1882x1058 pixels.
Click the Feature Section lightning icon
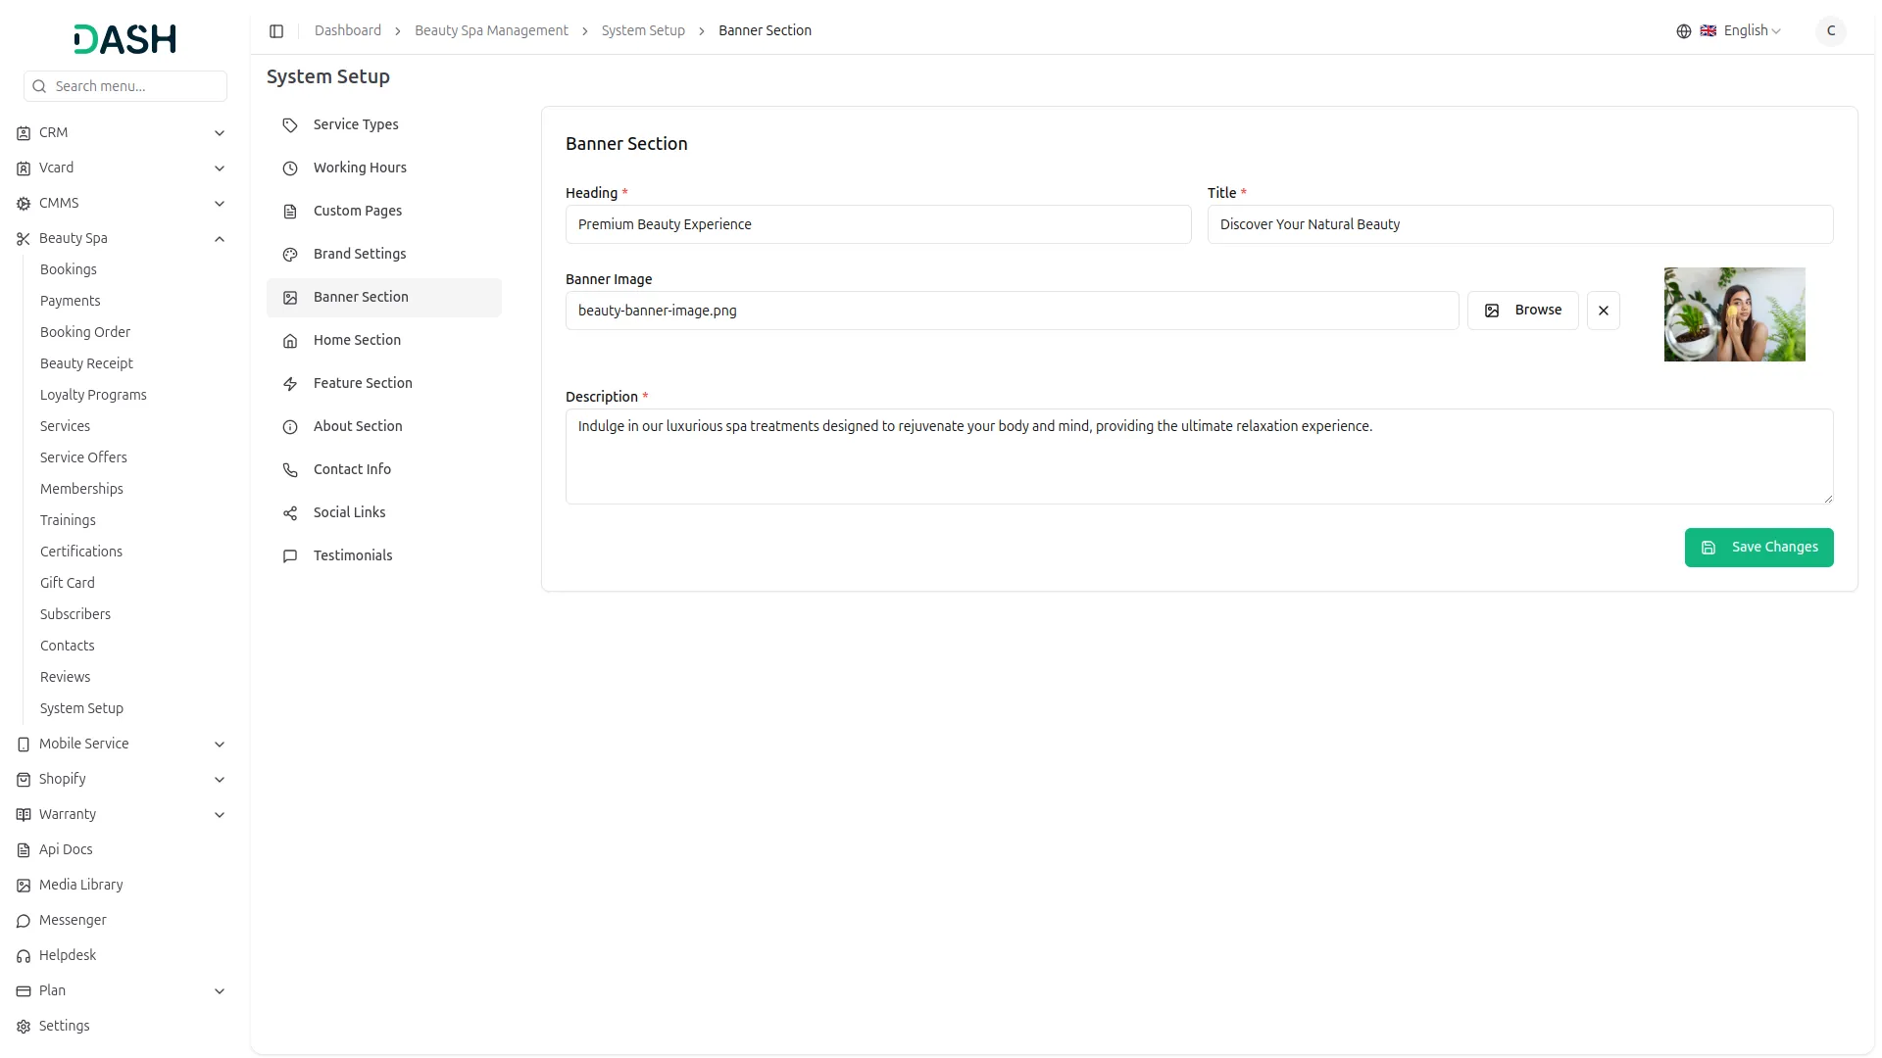290,384
